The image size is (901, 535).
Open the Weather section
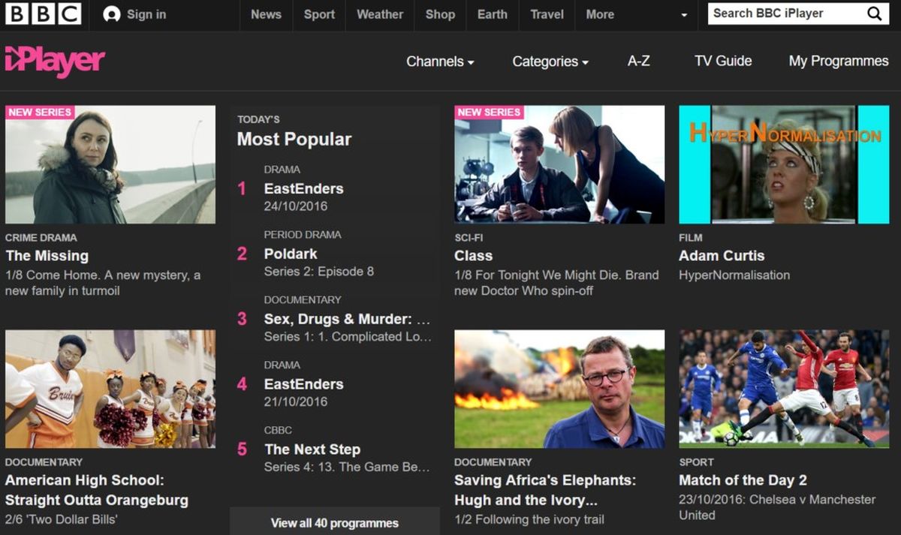pos(380,14)
